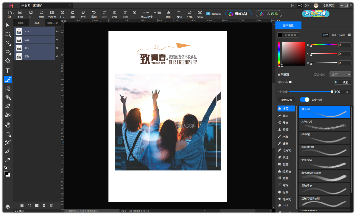356x215 pixels.
Task: Select the Text tool in left toolbar
Action: tap(8, 71)
